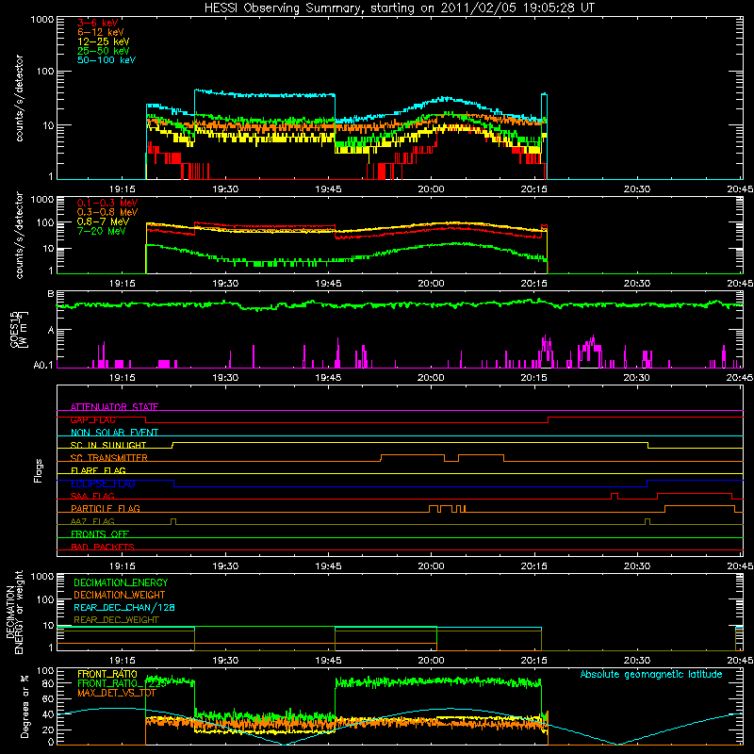Click the 7-20 MeV legend label
Viewport: 754px width, 754px height.
click(x=102, y=231)
